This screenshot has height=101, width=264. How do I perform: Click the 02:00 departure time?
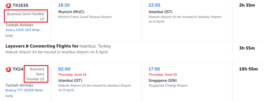click(x=64, y=69)
